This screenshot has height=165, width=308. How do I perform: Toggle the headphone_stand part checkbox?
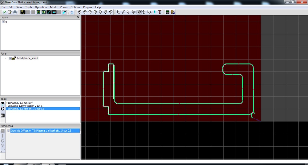point(10,58)
